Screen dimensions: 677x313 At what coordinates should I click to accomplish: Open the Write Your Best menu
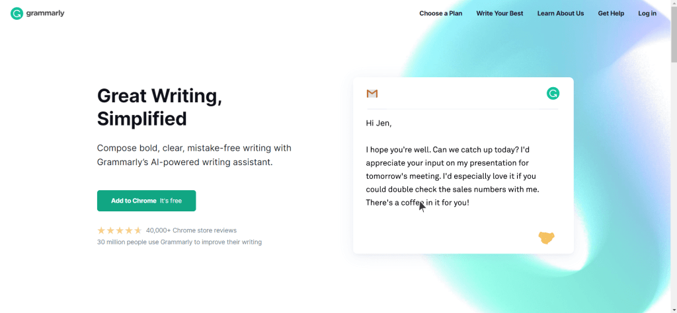[x=499, y=13]
